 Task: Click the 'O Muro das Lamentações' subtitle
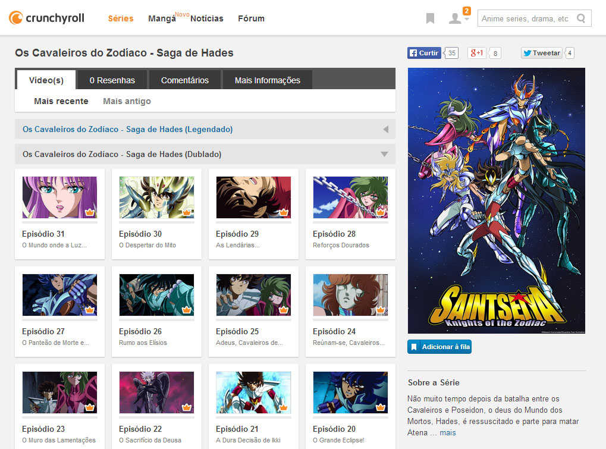[59, 440]
